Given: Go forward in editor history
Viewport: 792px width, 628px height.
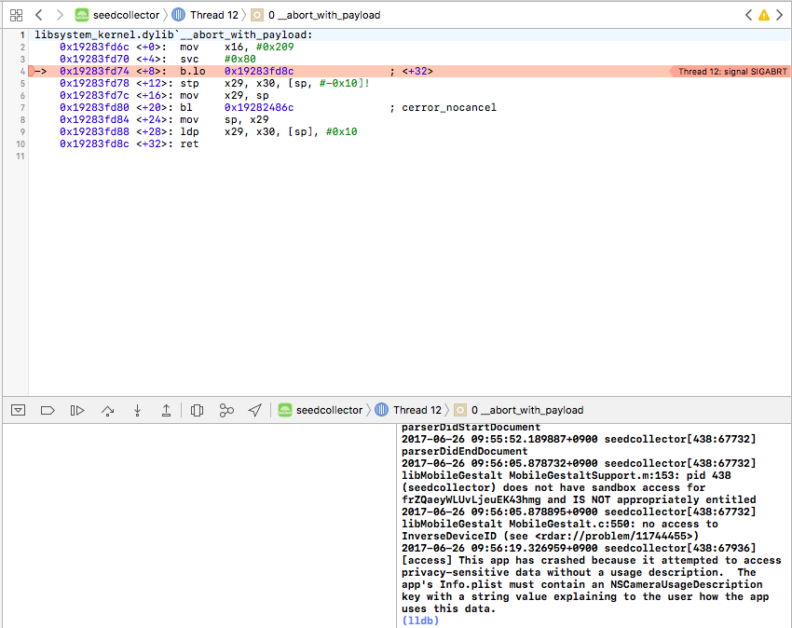Looking at the screenshot, I should (x=60, y=15).
